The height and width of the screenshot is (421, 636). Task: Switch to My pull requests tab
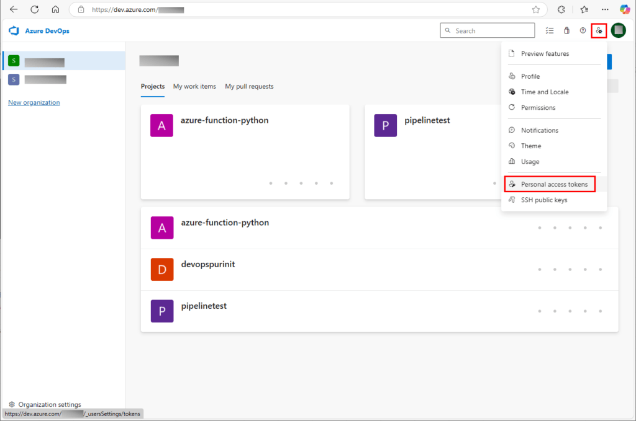249,86
